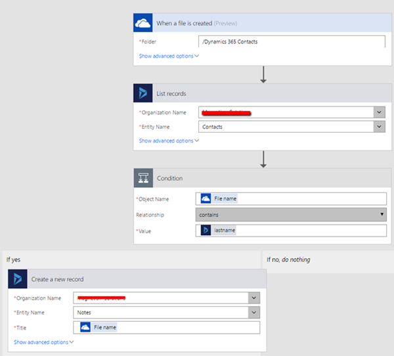Select the File name token in Object Name
Viewport: 394px width, 356px height.
219,198
